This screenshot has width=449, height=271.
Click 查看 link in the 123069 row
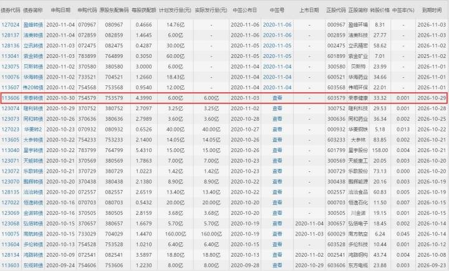pos(277,213)
